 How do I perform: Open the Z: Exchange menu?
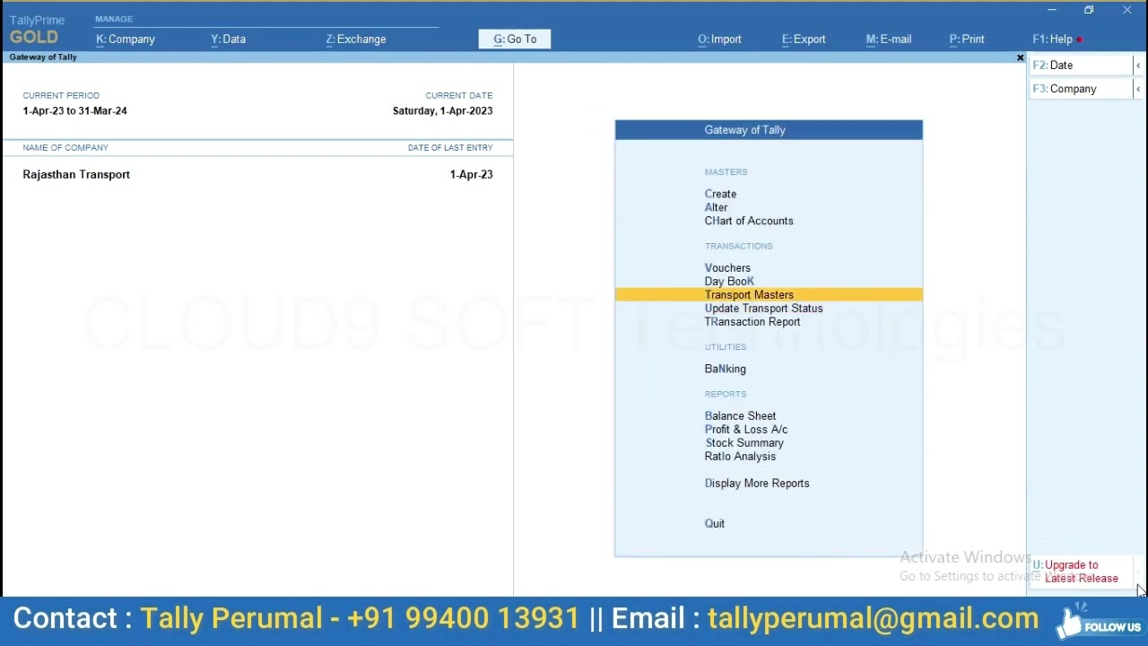pyautogui.click(x=356, y=39)
